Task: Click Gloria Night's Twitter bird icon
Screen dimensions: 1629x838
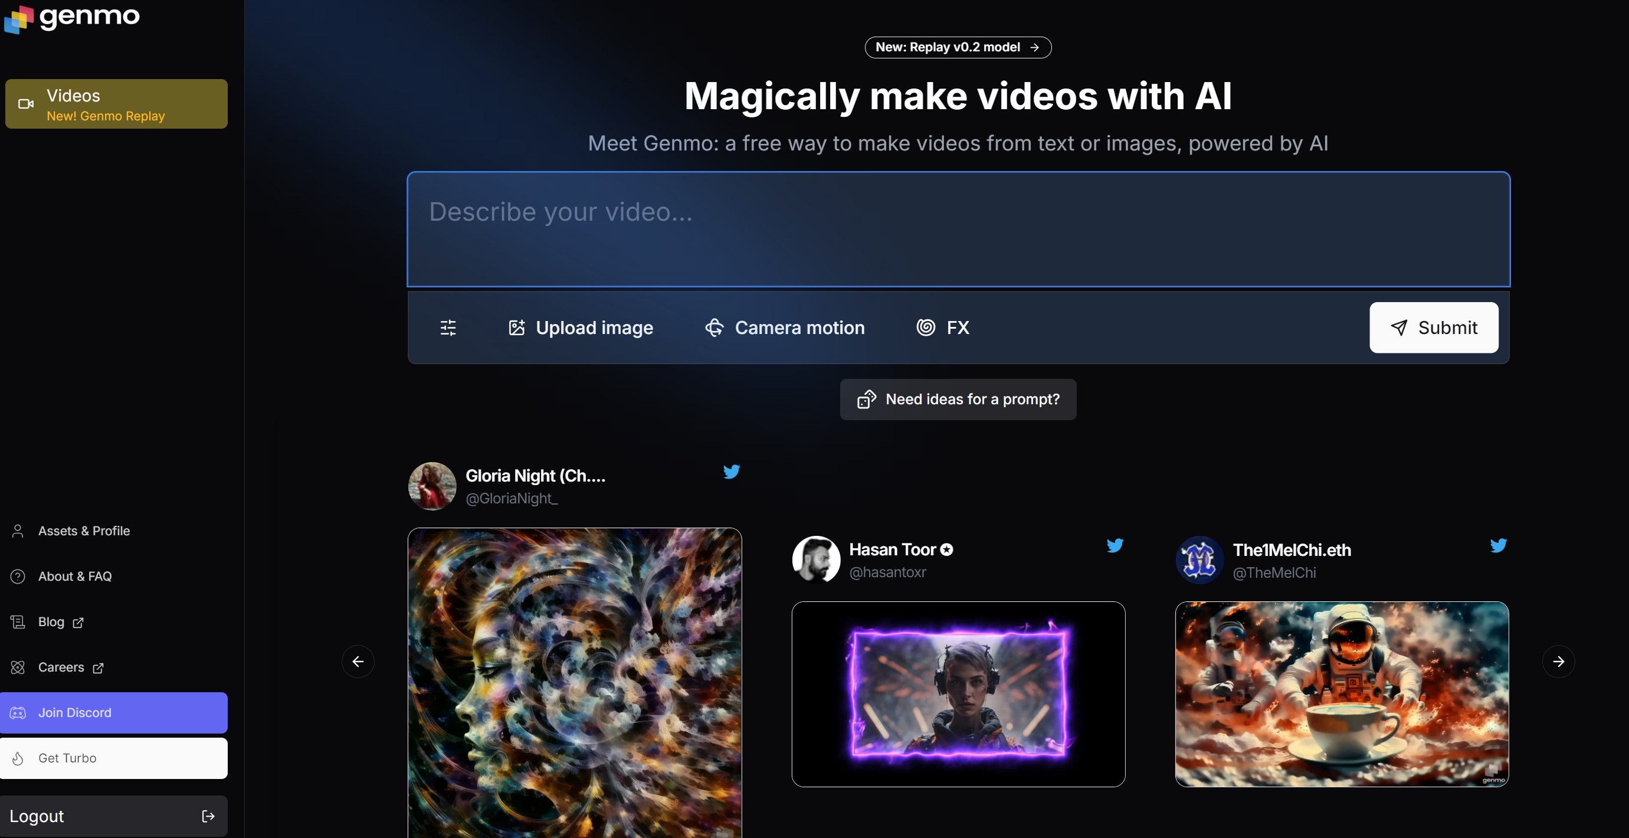Action: coord(731,472)
